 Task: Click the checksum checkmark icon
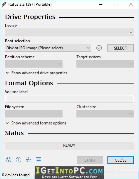[x=99, y=48]
